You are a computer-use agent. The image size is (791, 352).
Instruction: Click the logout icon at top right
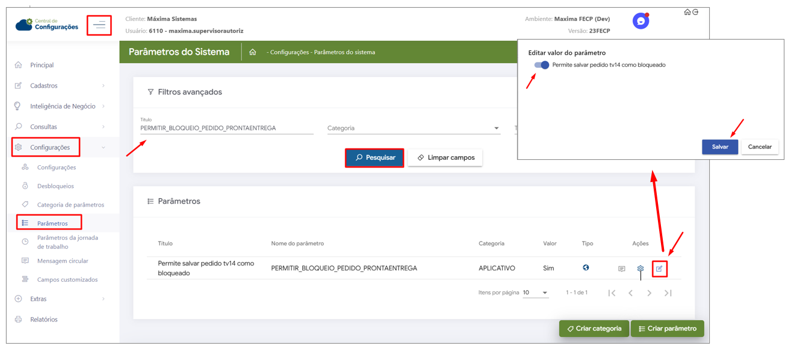(695, 12)
